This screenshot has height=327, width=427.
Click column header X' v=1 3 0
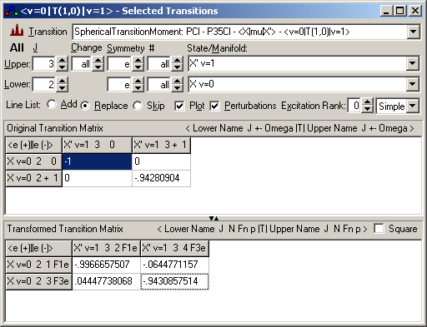point(97,145)
